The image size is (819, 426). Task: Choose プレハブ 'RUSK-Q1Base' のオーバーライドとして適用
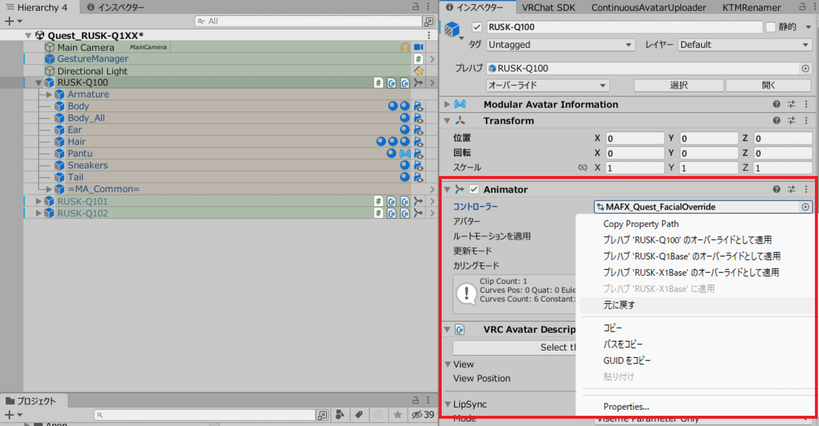click(x=691, y=256)
